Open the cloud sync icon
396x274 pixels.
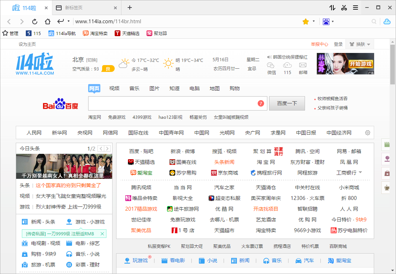387,22
